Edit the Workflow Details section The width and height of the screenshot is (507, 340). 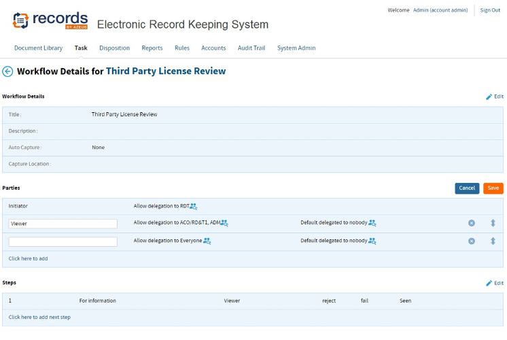click(x=495, y=97)
